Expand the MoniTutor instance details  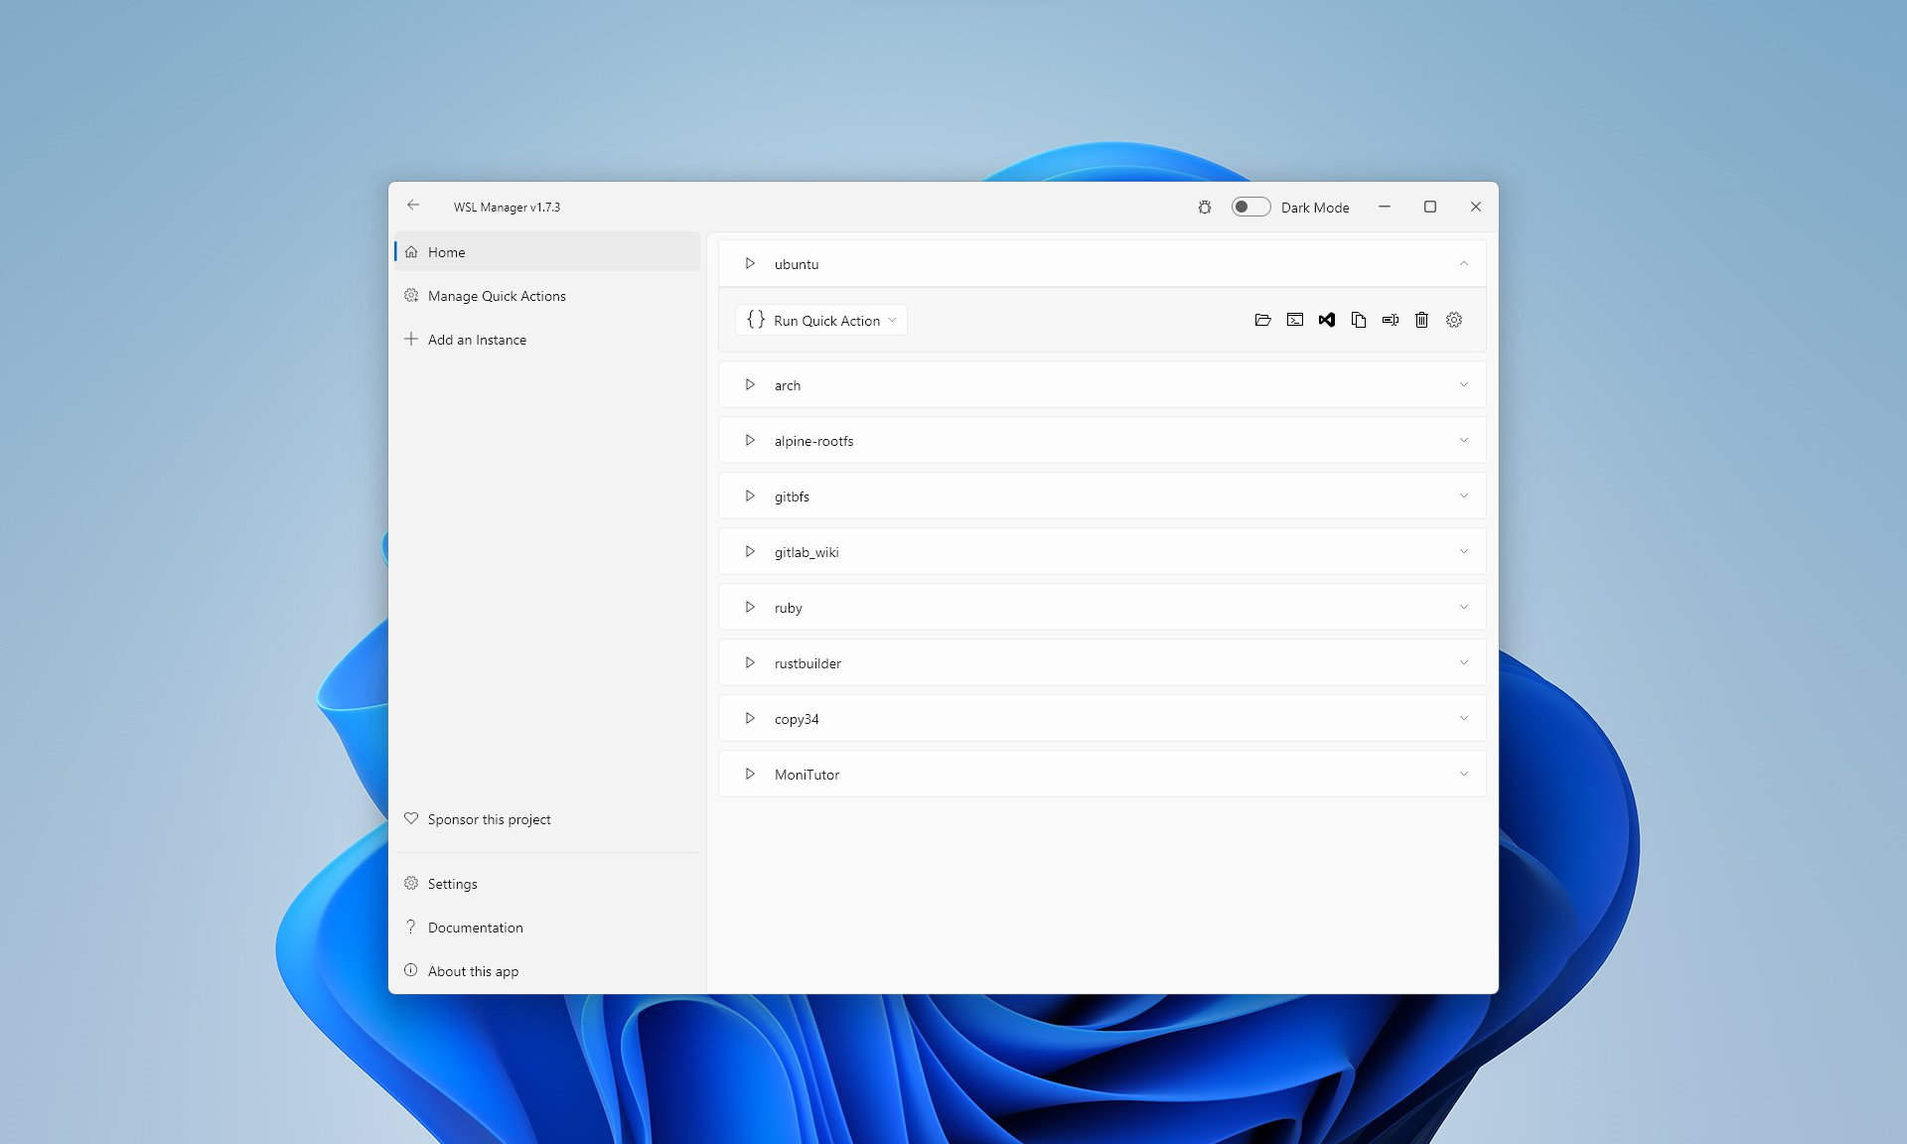1464,774
